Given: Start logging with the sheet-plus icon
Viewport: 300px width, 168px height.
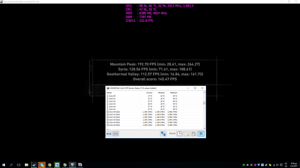Looking at the screenshot, I should pyautogui.click(x=186, y=134).
